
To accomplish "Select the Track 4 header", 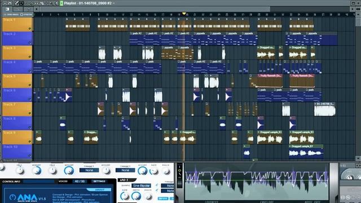I will coord(17,67).
